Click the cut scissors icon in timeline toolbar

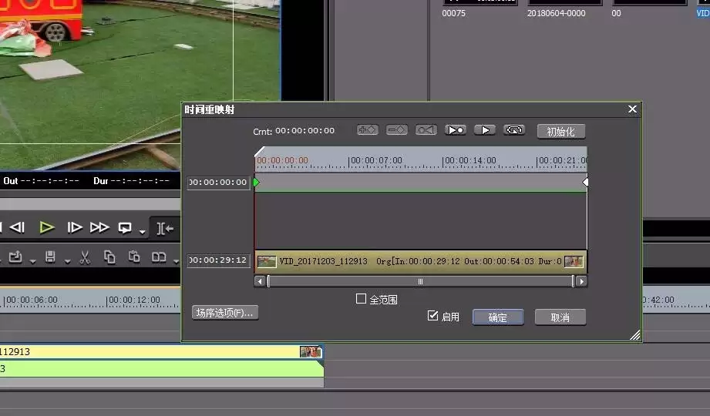85,257
